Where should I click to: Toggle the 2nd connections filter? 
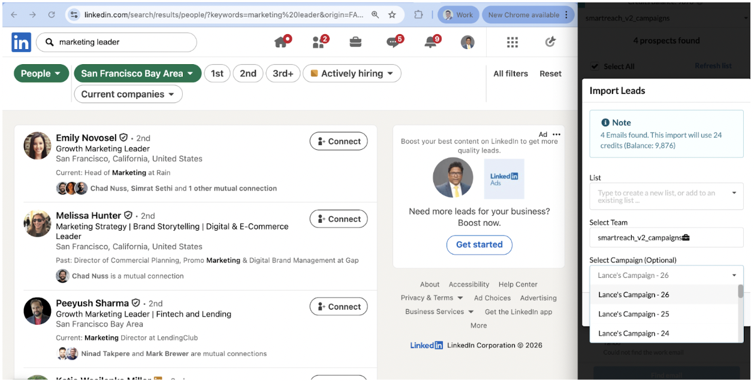248,74
